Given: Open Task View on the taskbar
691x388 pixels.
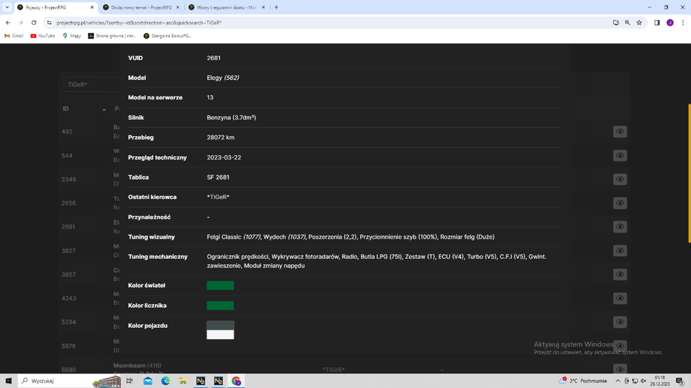Looking at the screenshot, I should (130, 380).
